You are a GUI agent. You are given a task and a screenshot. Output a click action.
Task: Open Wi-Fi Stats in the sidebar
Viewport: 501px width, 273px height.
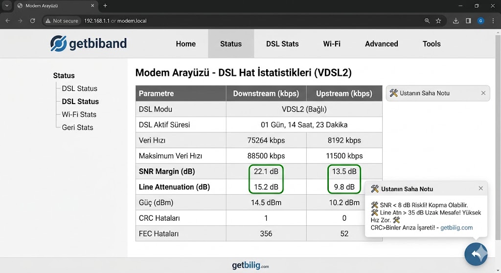tap(79, 114)
